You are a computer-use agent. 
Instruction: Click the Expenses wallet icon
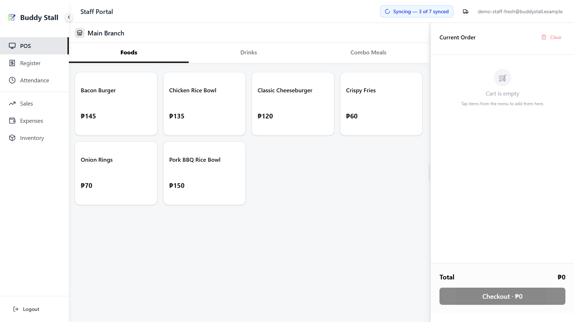[x=12, y=121]
